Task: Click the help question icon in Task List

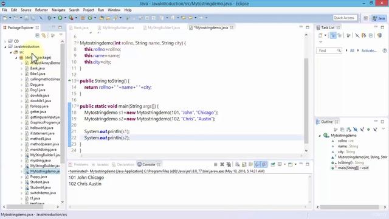Action: tap(385, 50)
